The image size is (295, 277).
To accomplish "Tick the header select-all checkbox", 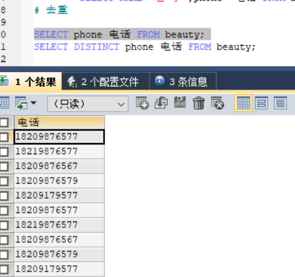I will [4, 123].
